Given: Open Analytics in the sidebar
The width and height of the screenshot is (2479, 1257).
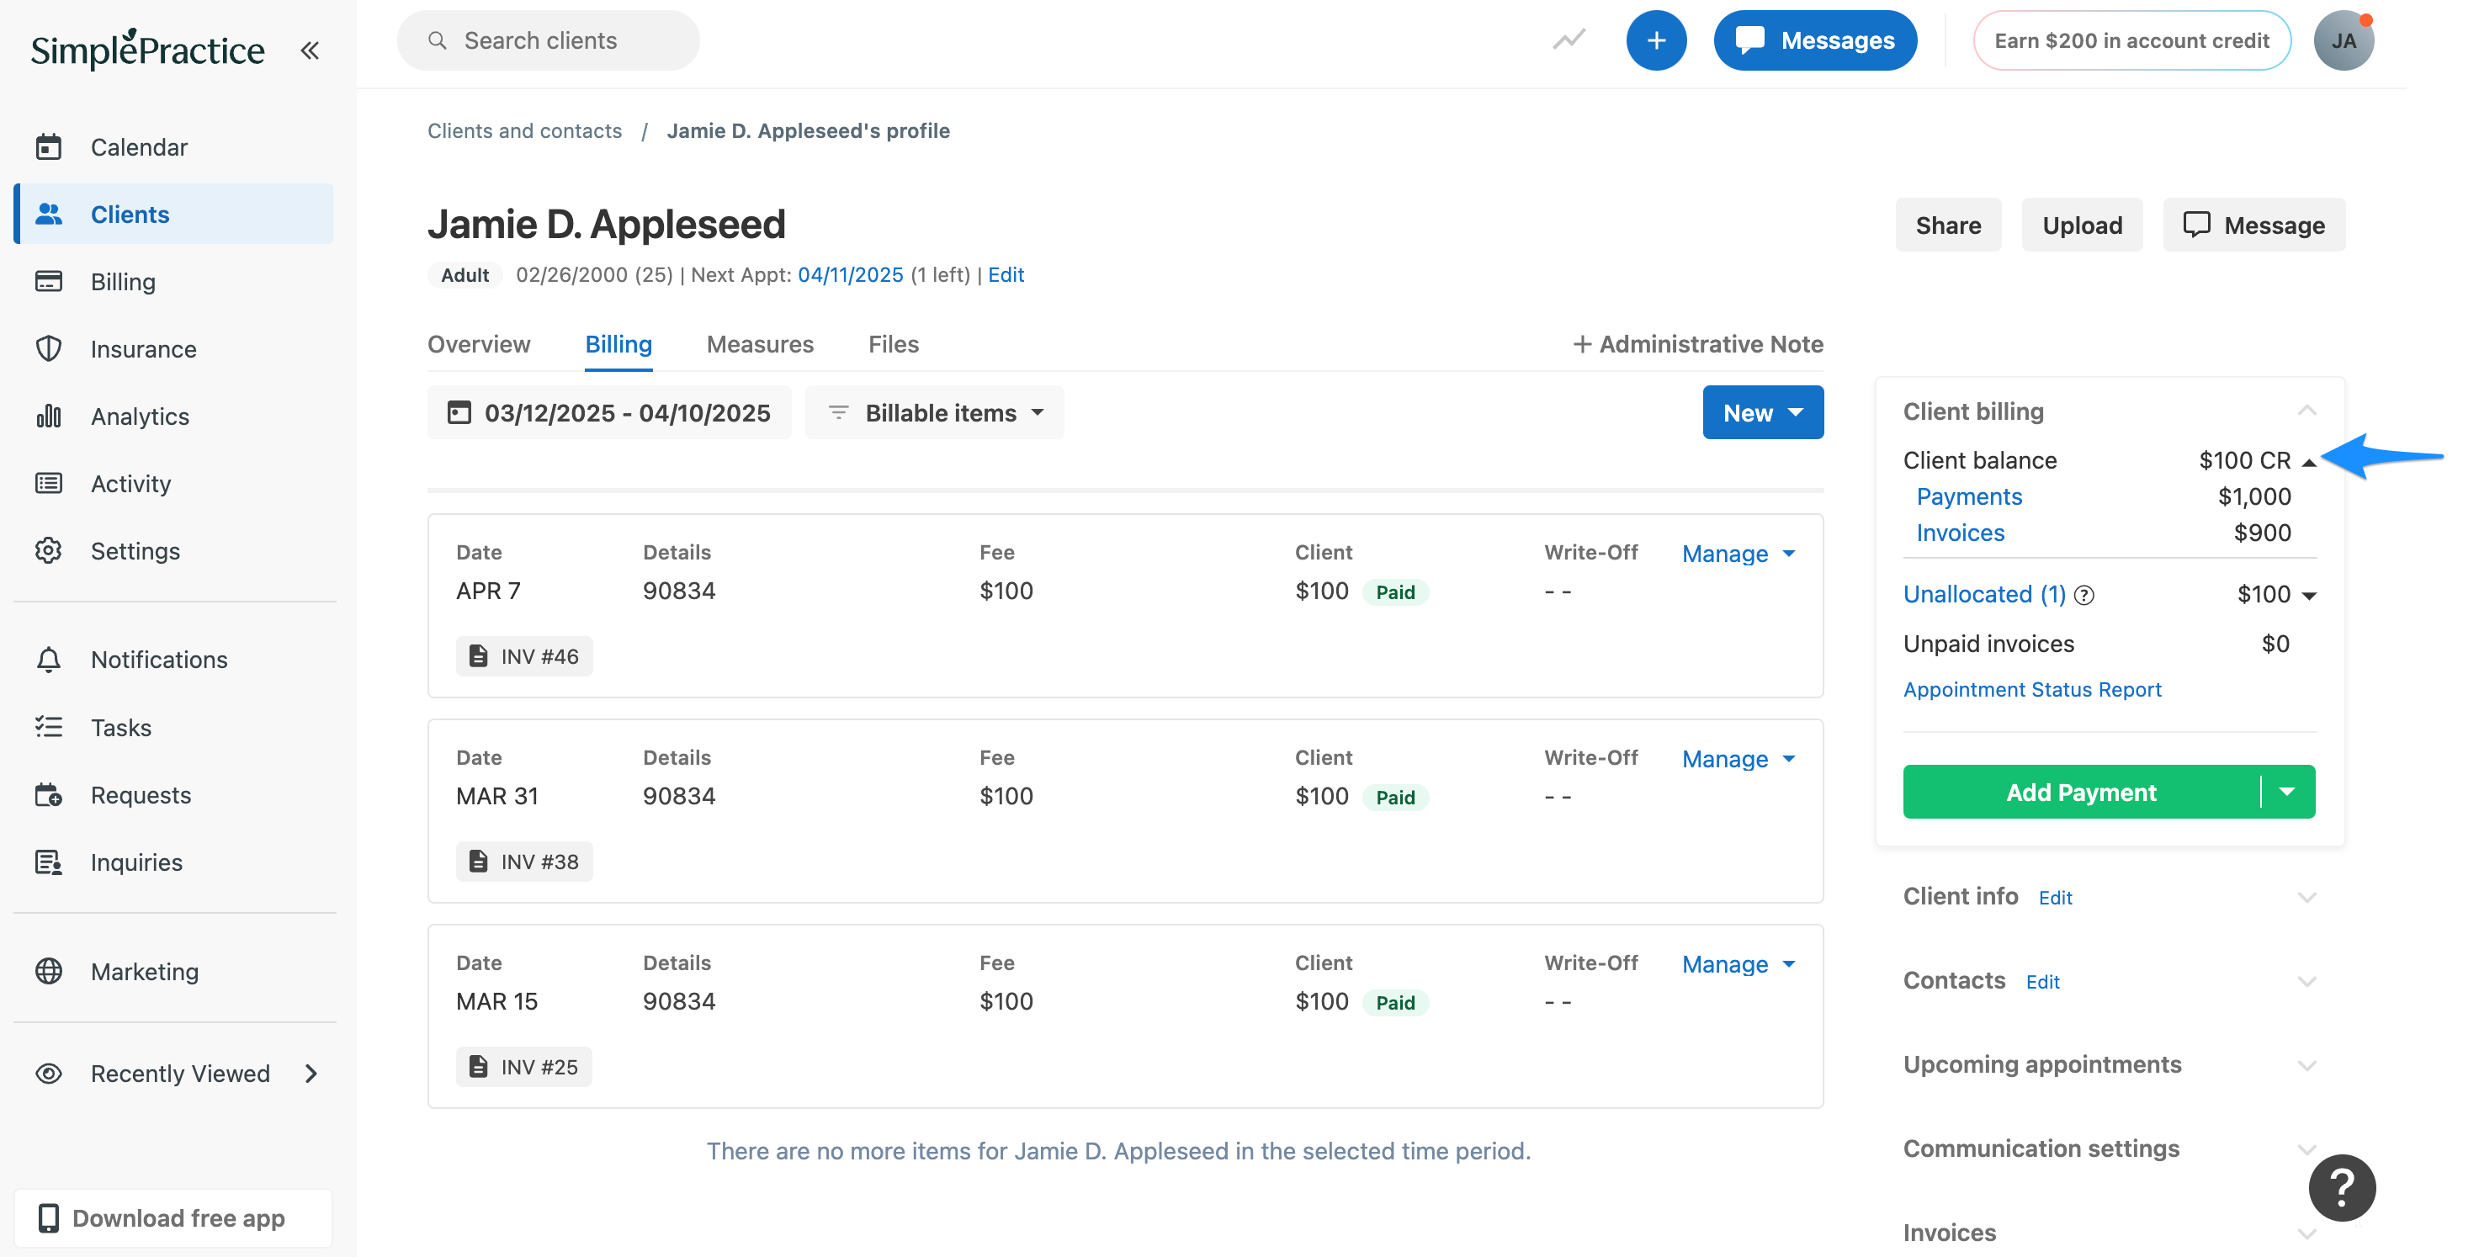Looking at the screenshot, I should tap(174, 416).
